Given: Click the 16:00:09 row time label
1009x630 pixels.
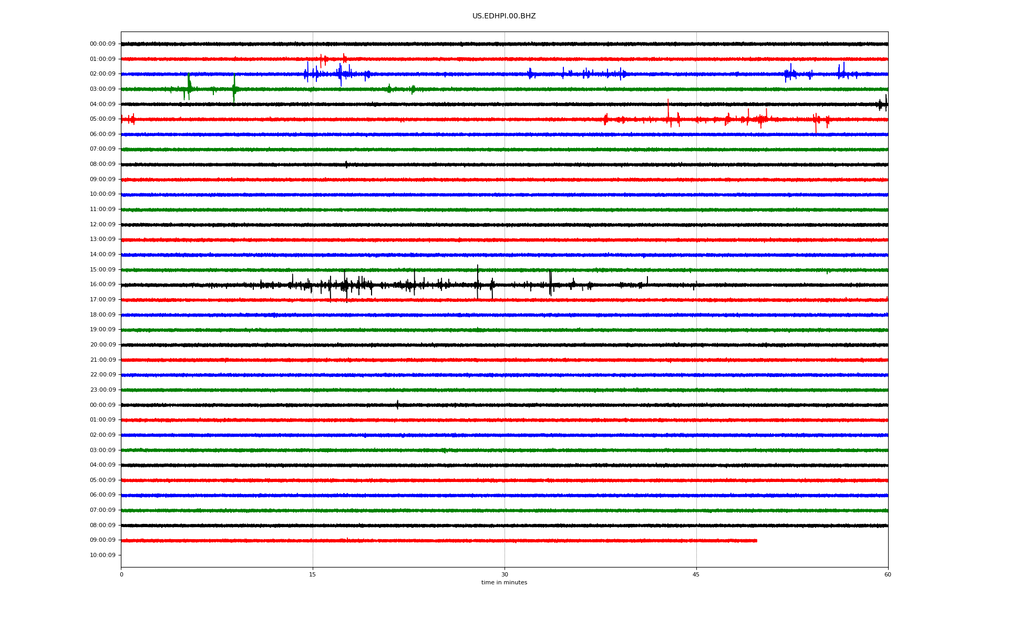Looking at the screenshot, I should point(102,285).
